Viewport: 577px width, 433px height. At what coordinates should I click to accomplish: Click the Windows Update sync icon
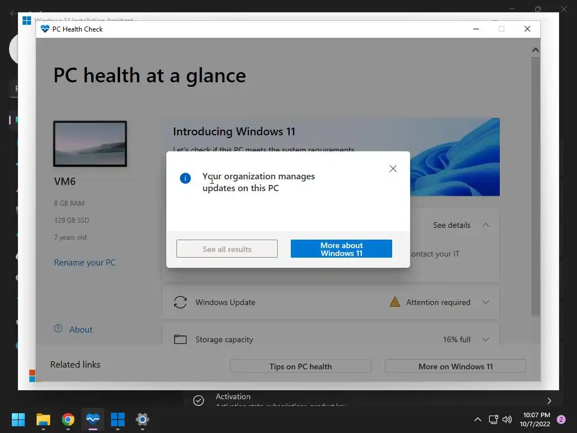pyautogui.click(x=180, y=302)
